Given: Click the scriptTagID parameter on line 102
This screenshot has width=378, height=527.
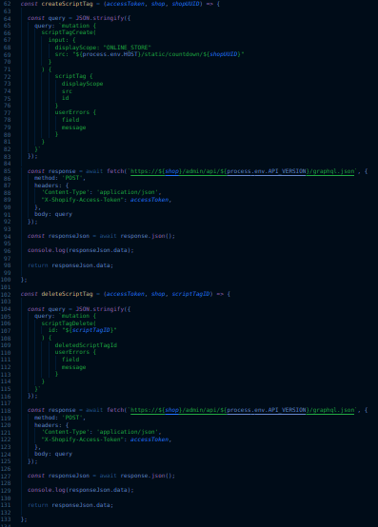Looking at the screenshot, I should 190,294.
